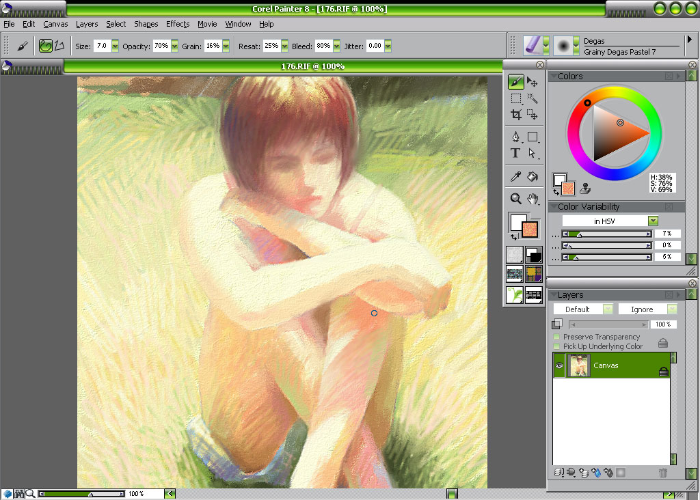Image resolution: width=700 pixels, height=500 pixels.
Task: Select the Rectangular Shape tool
Action: coord(533,137)
